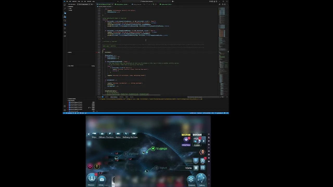The width and height of the screenshot is (333, 187).
Task: Click the red breakpoint dot at line 5907
Action: (x=96, y=52)
